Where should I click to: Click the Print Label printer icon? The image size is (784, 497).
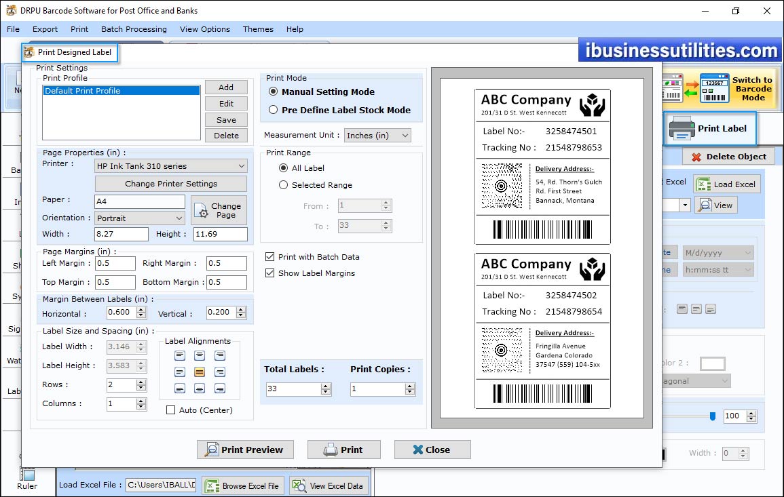pos(682,128)
